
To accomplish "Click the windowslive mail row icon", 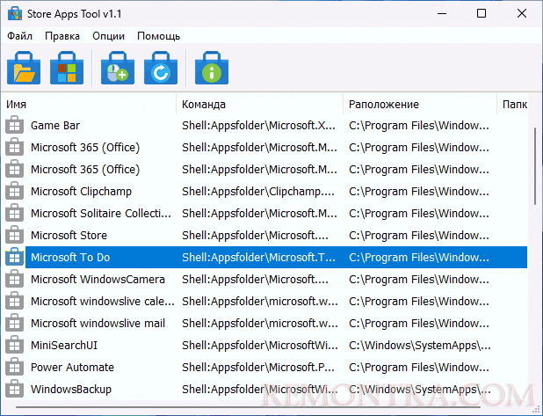I will [x=15, y=323].
